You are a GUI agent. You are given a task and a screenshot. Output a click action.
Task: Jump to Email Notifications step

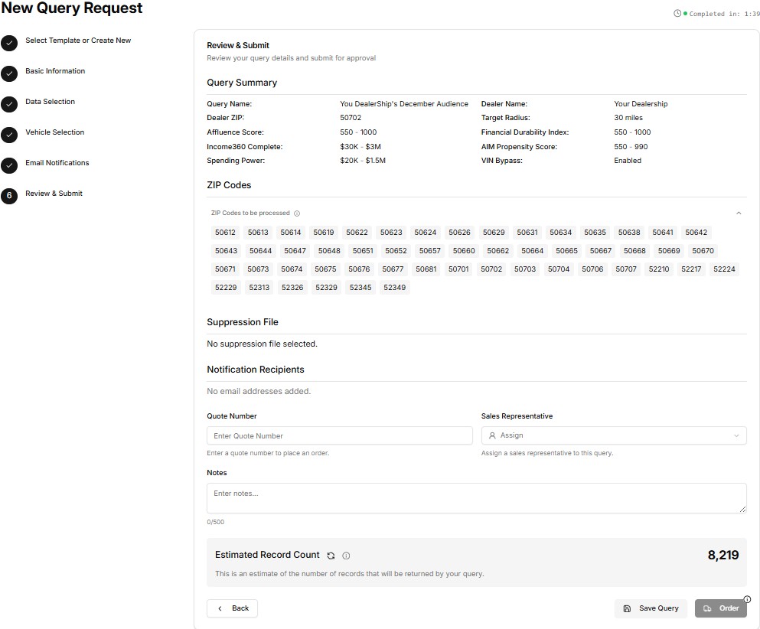pos(57,163)
